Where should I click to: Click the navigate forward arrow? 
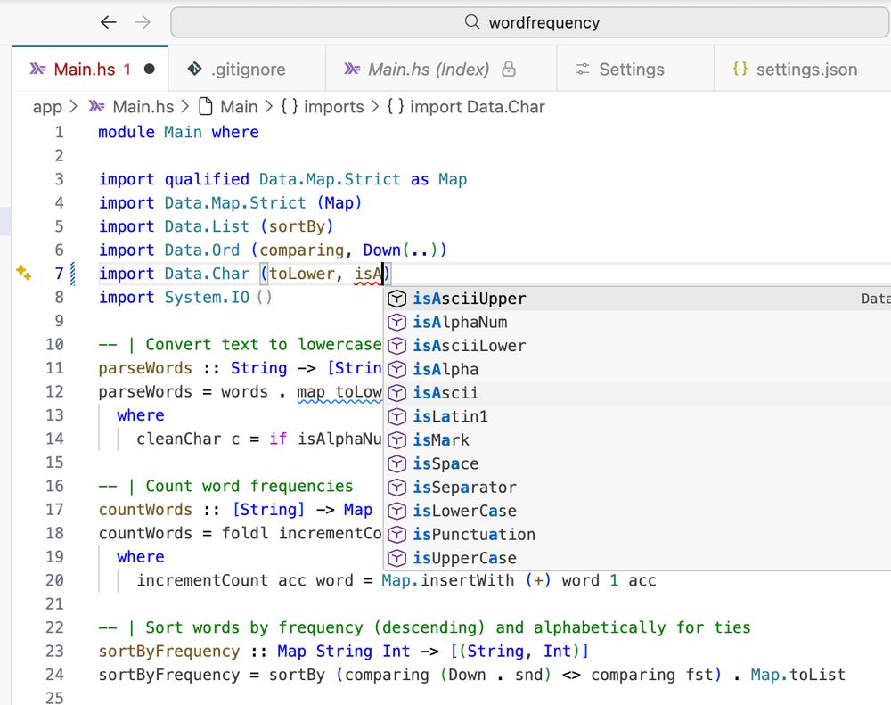point(143,22)
